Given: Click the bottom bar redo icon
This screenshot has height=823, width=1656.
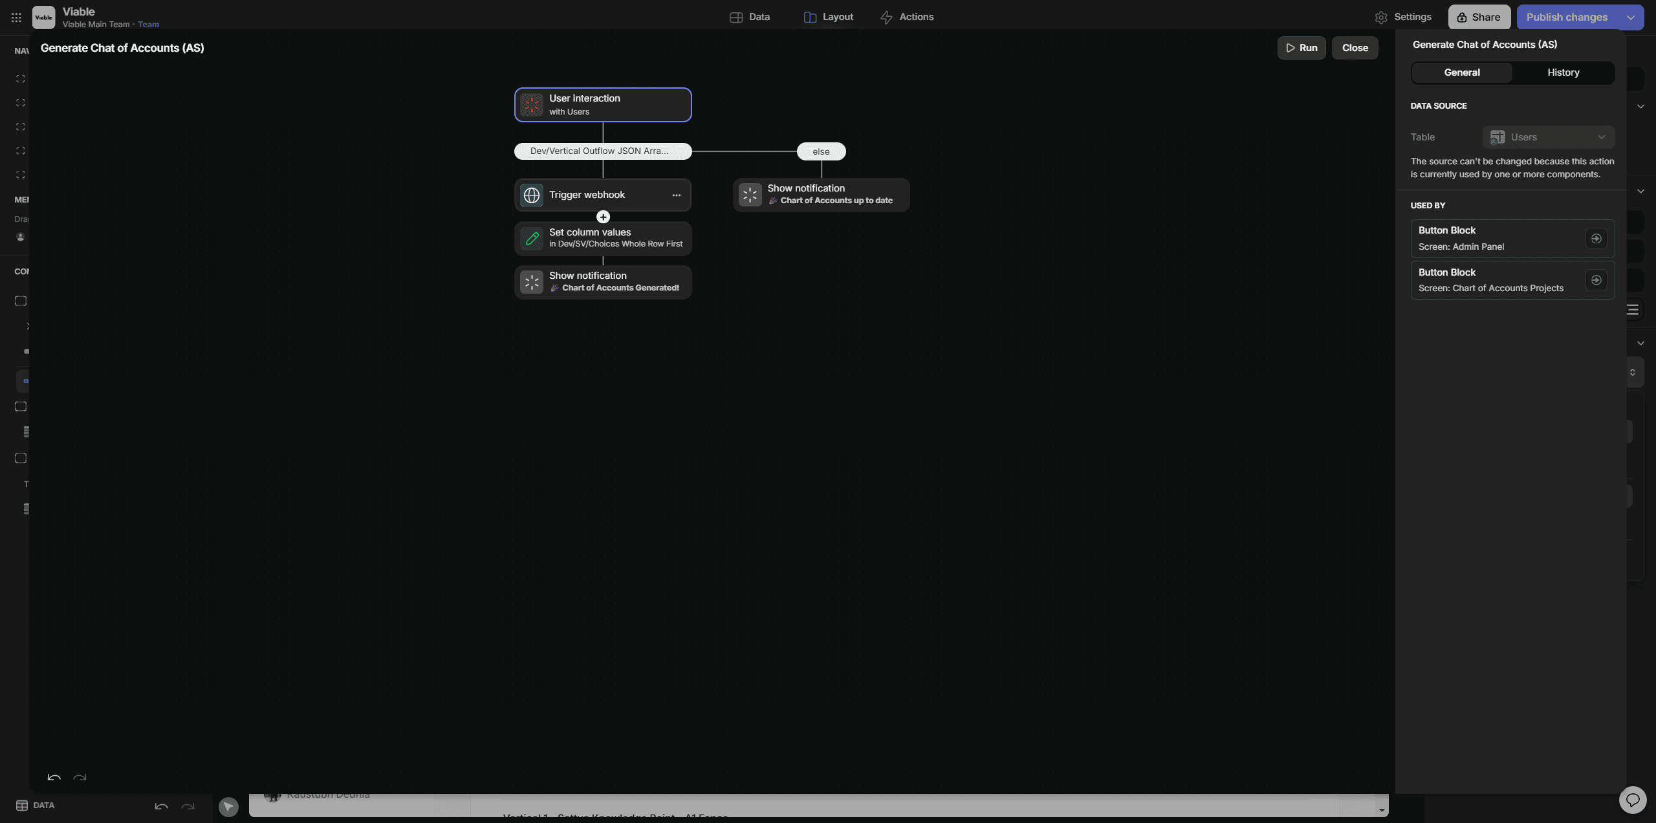Looking at the screenshot, I should pos(188,806).
